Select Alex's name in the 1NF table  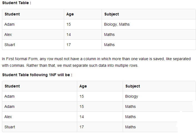click(x=8, y=117)
